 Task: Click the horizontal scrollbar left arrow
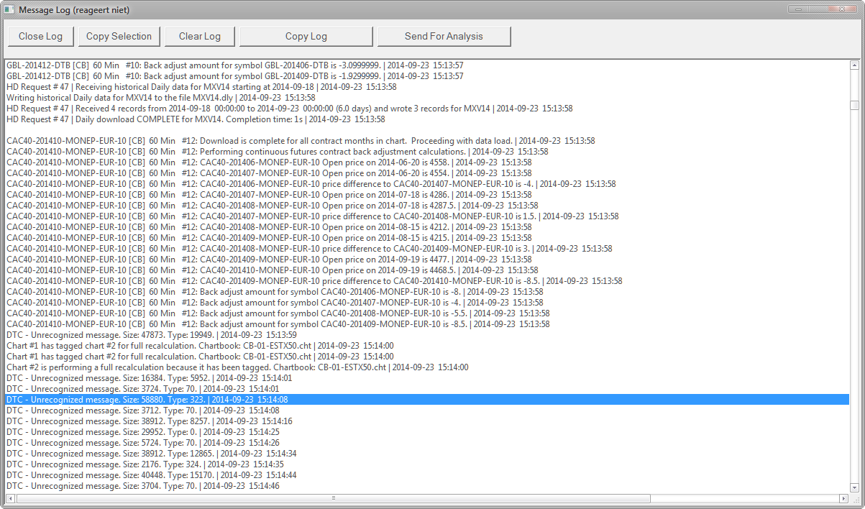10,498
